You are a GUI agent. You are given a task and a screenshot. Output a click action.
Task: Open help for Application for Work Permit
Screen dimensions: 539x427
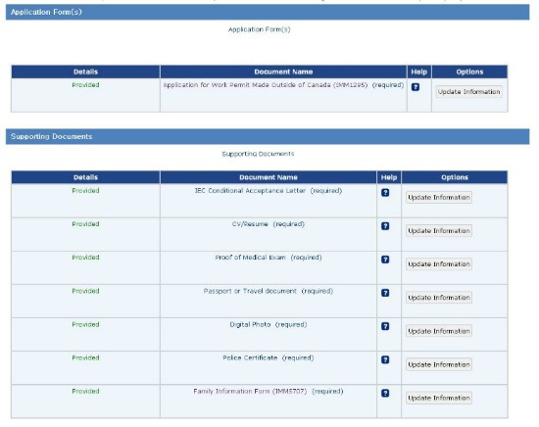click(x=416, y=87)
